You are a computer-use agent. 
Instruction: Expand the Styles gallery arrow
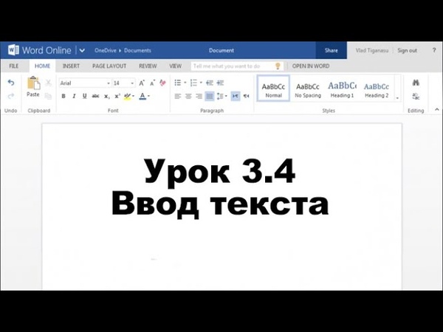[397, 97]
